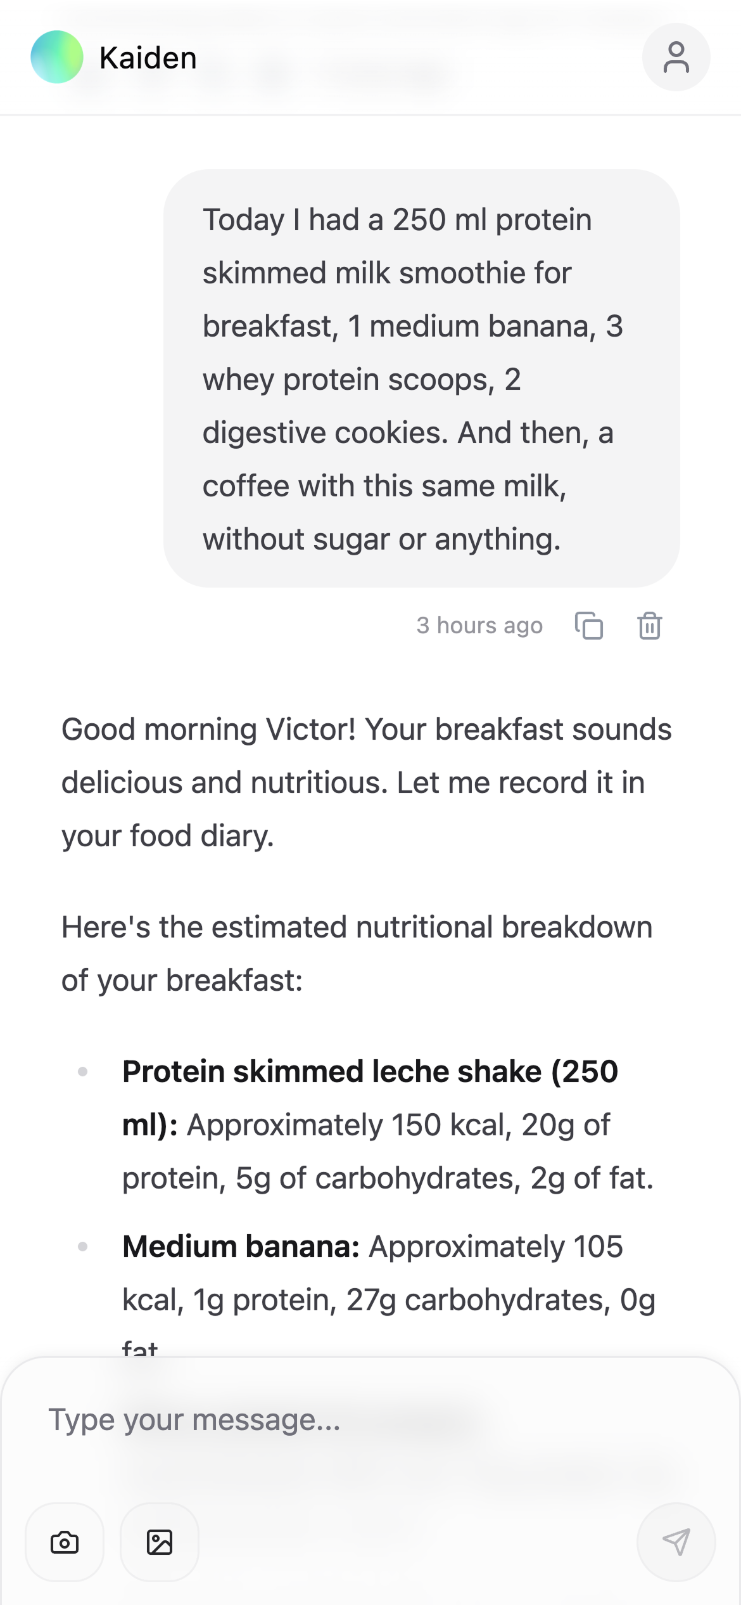Screen dimensions: 741x1605
Task: Click the '3 hours ago' timestamp
Action: pyautogui.click(x=479, y=626)
